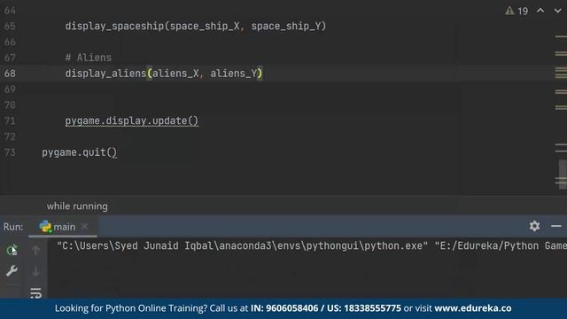This screenshot has height=319, width=567.
Task: Go to the previous highlighted error
Action: pos(540,11)
